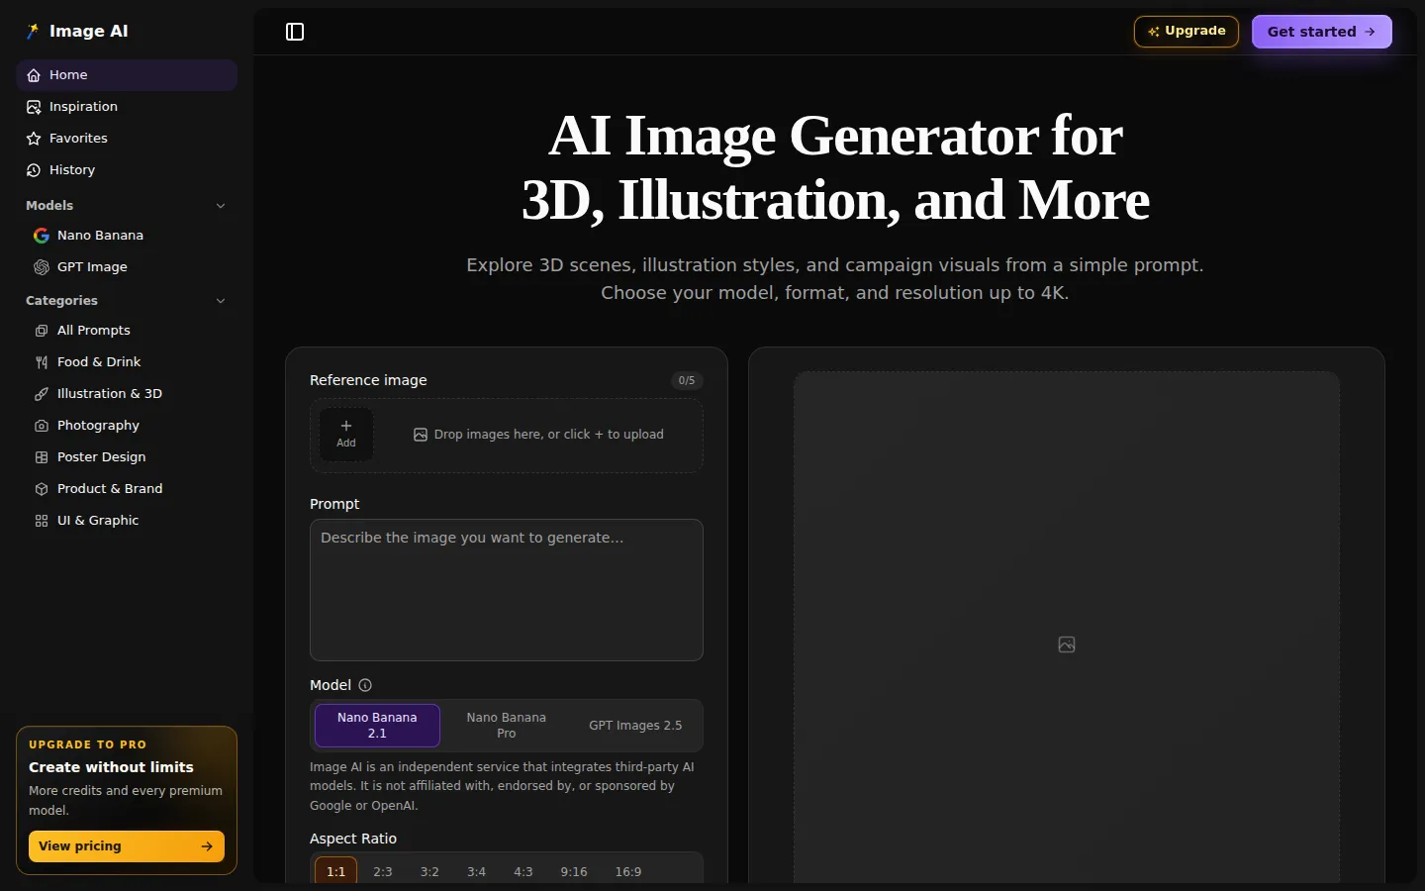This screenshot has height=891, width=1425.
Task: Open the History page
Action: [127, 170]
